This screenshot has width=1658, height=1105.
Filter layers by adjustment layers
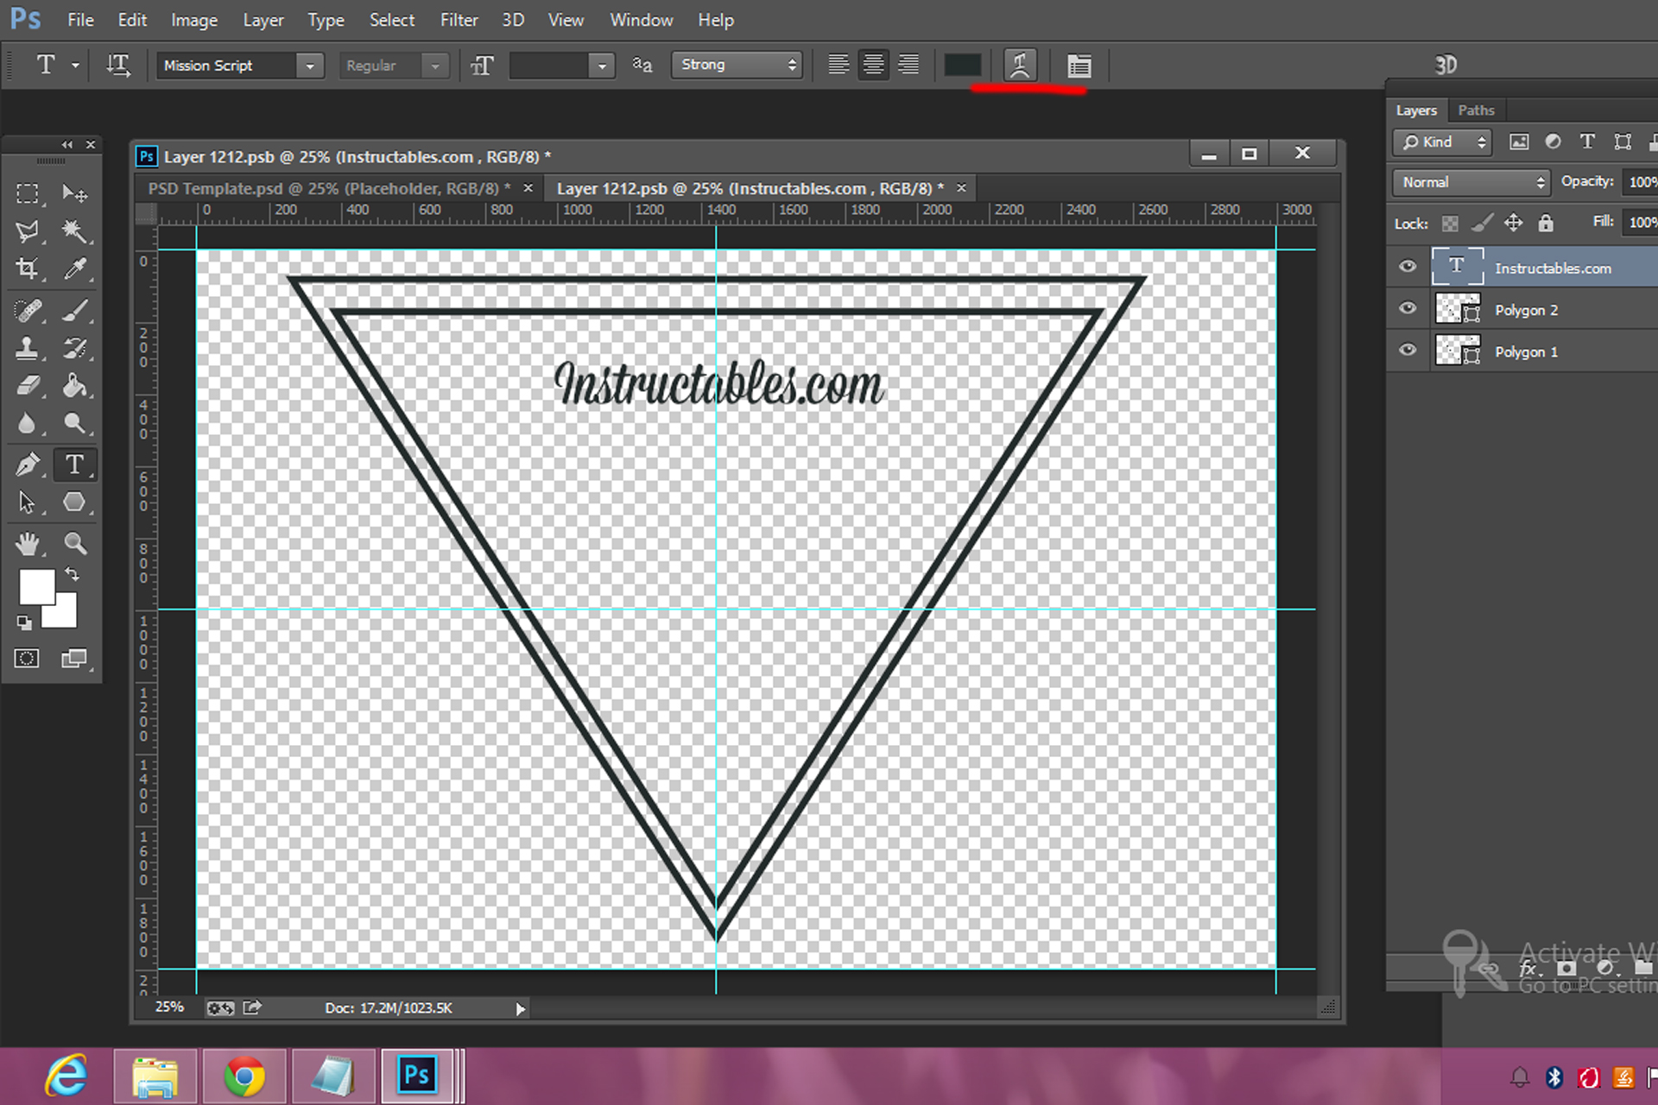pos(1553,142)
